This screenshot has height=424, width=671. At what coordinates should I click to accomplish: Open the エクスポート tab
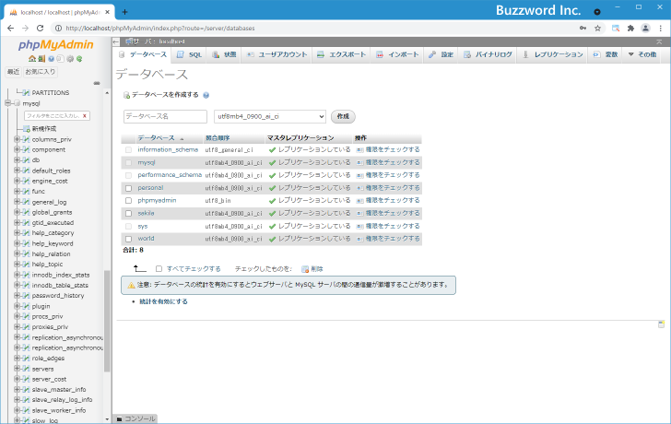click(341, 54)
